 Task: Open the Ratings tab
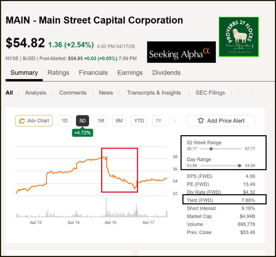(x=58, y=73)
